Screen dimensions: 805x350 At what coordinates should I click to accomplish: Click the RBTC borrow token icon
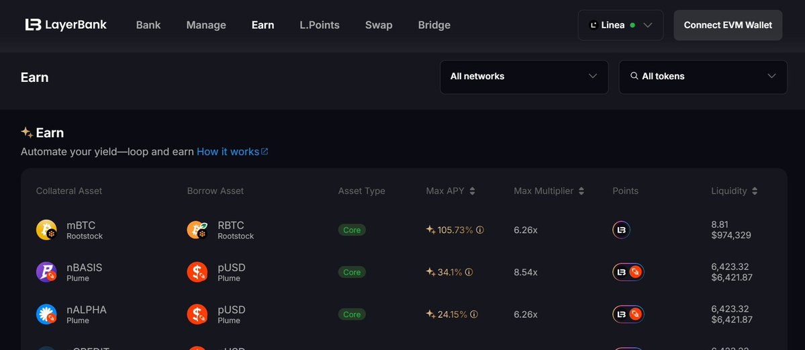(x=197, y=230)
